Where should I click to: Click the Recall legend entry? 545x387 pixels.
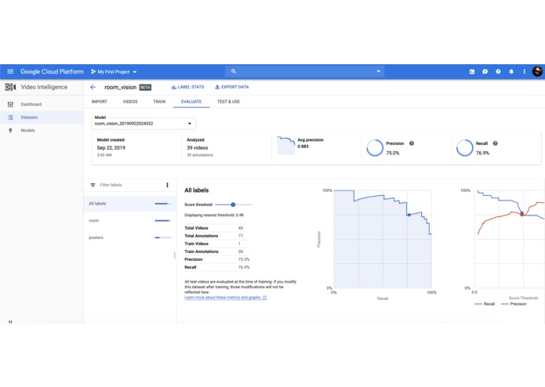point(485,304)
